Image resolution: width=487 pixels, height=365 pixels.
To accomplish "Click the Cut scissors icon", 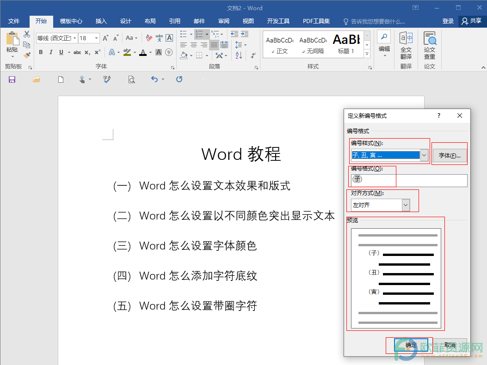I will [x=27, y=35].
